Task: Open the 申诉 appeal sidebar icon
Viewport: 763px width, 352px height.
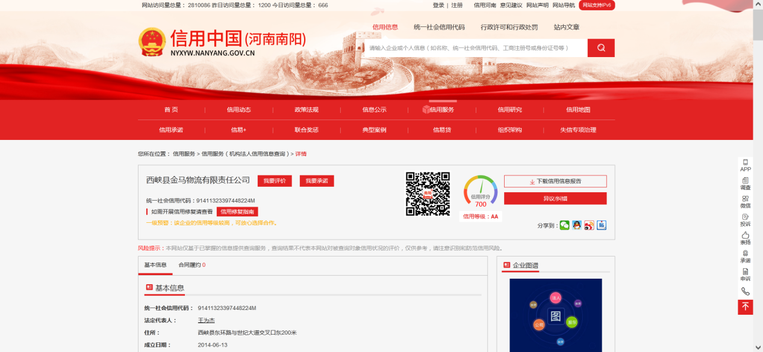Action: [x=746, y=275]
